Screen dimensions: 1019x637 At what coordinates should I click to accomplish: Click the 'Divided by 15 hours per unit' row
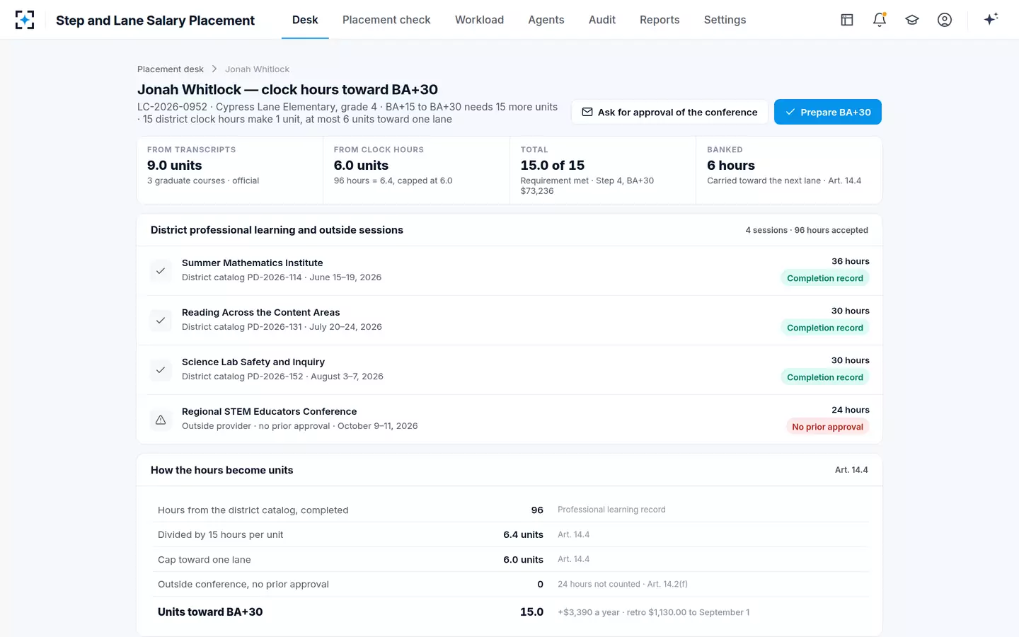(509, 534)
